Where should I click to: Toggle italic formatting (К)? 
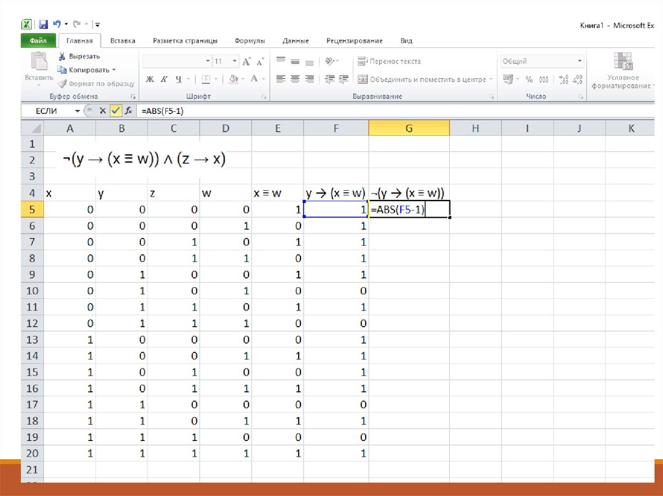pyautogui.click(x=164, y=80)
